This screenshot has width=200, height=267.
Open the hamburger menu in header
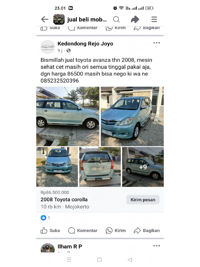pyautogui.click(x=154, y=19)
